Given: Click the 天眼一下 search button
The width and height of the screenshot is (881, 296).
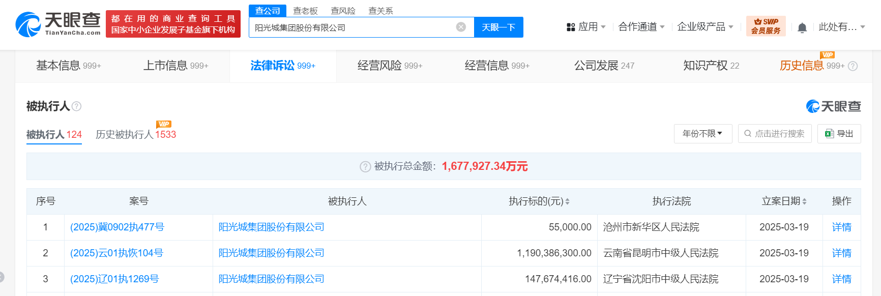Looking at the screenshot, I should [498, 27].
